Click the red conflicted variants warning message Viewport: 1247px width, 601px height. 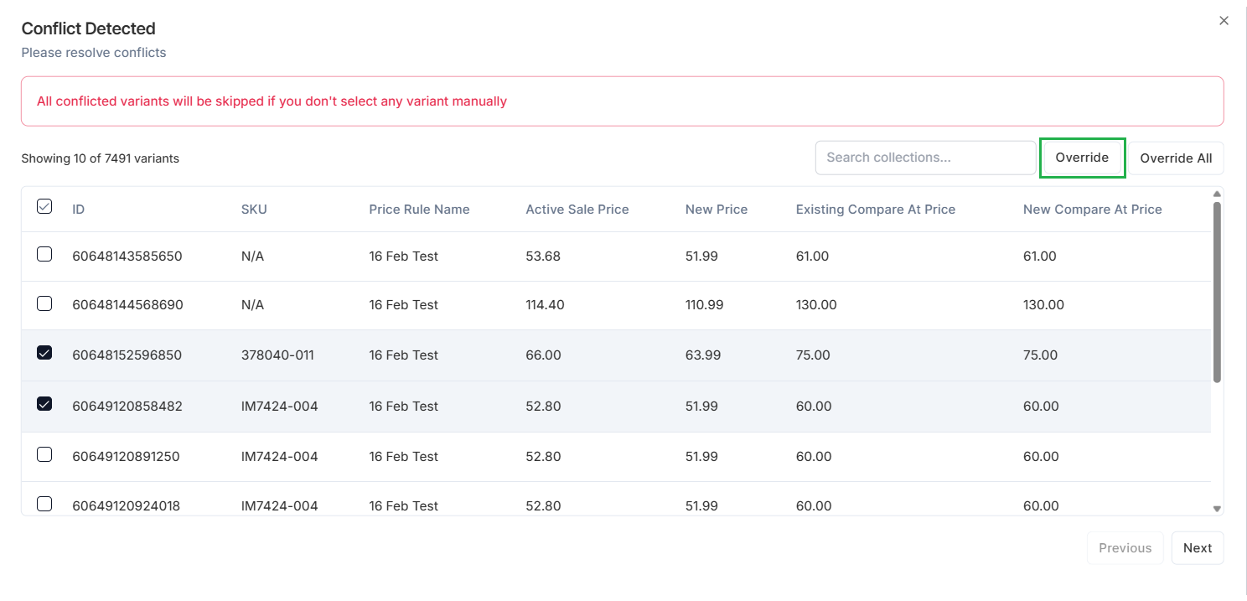coord(272,101)
